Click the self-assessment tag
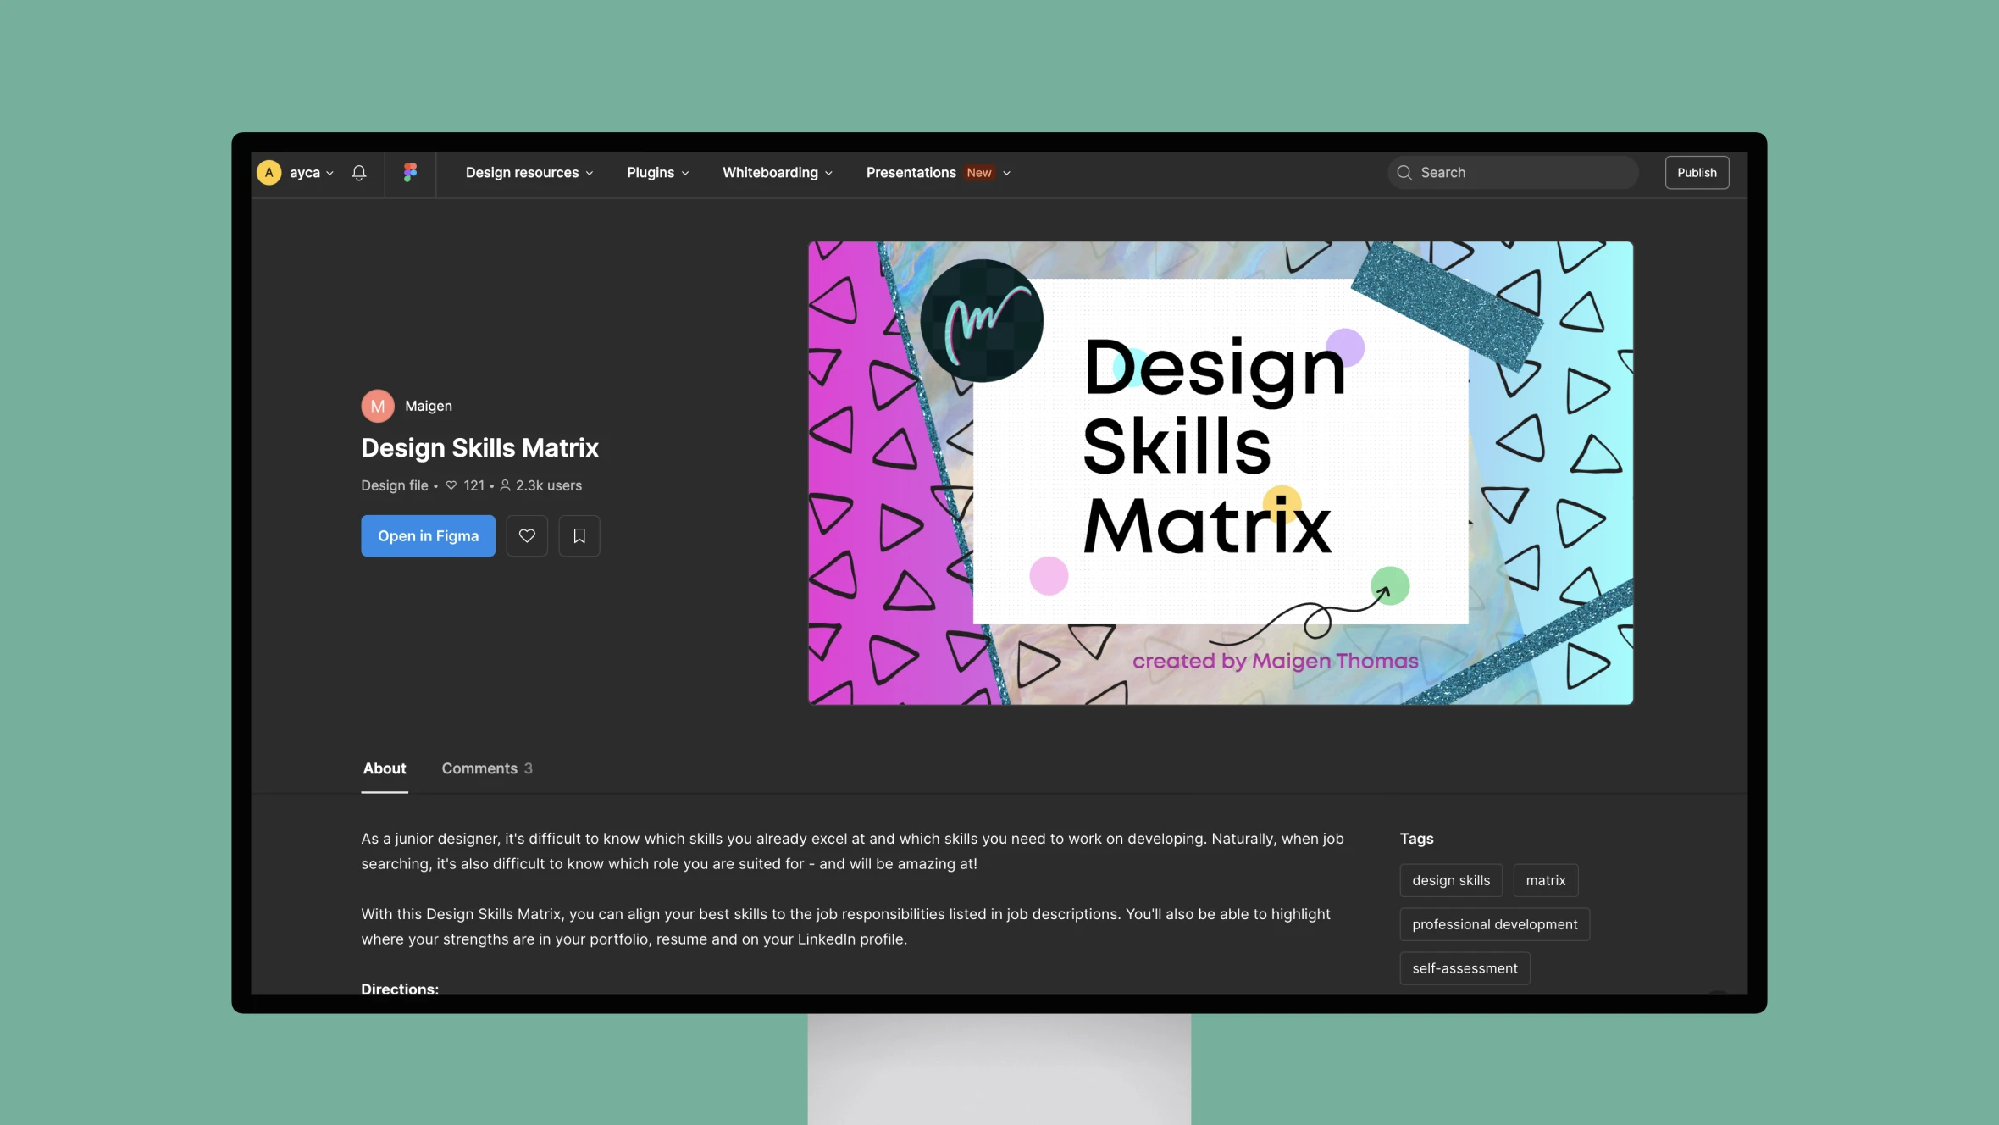 [x=1465, y=968]
